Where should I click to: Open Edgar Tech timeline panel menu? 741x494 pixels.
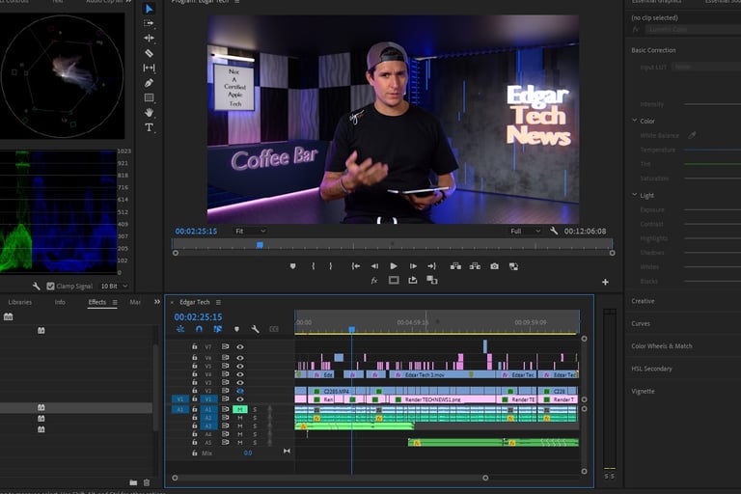point(218,303)
